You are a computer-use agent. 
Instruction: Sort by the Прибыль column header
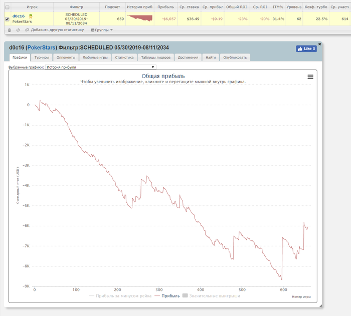165,7
